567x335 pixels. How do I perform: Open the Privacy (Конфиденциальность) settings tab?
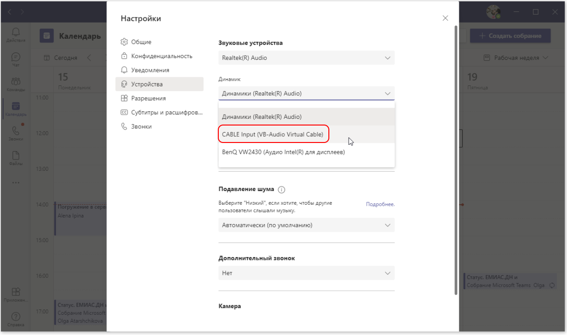click(159, 56)
